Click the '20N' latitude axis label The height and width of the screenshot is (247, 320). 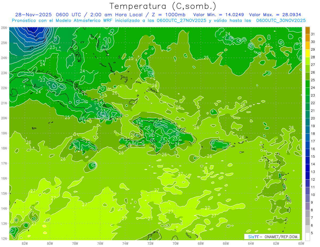point(4,118)
